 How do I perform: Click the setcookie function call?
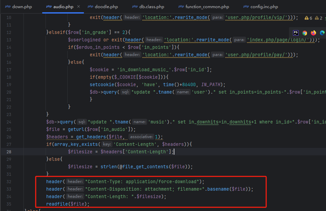[102, 85]
